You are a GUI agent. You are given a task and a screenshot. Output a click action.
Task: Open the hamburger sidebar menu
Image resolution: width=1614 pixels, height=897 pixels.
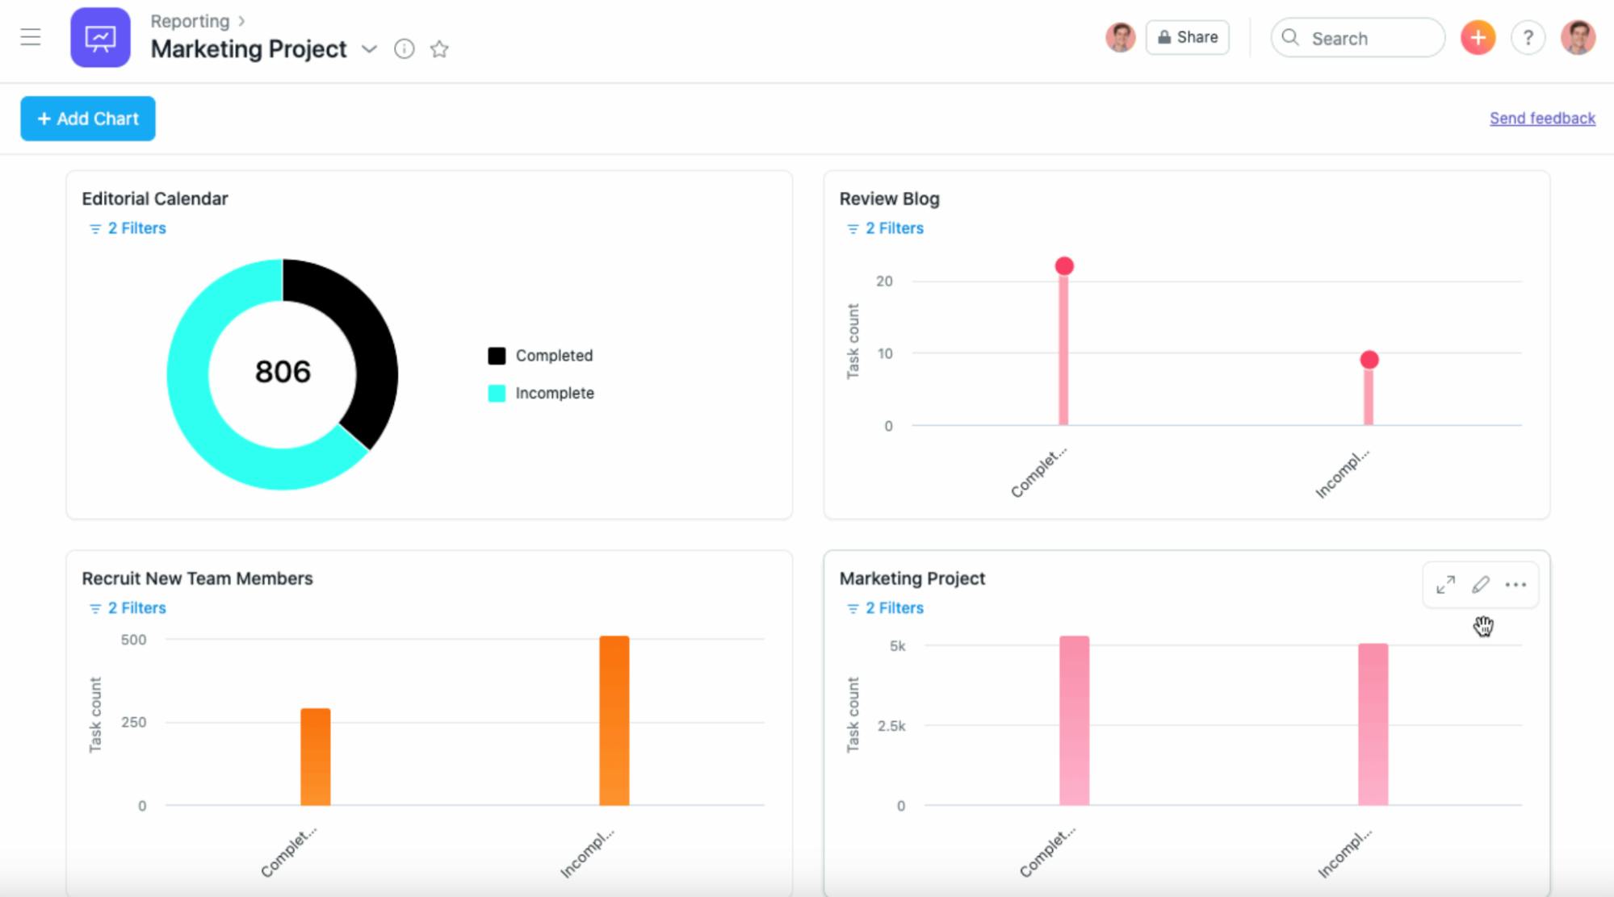tap(31, 37)
